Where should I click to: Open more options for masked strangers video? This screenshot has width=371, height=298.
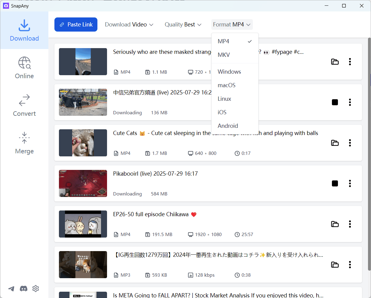pyautogui.click(x=350, y=62)
